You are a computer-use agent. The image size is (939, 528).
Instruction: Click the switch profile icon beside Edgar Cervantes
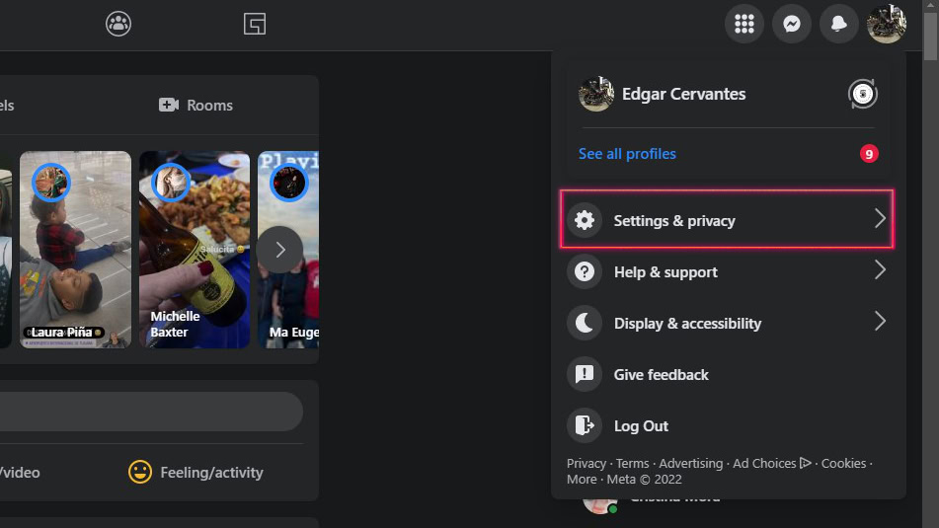(862, 95)
